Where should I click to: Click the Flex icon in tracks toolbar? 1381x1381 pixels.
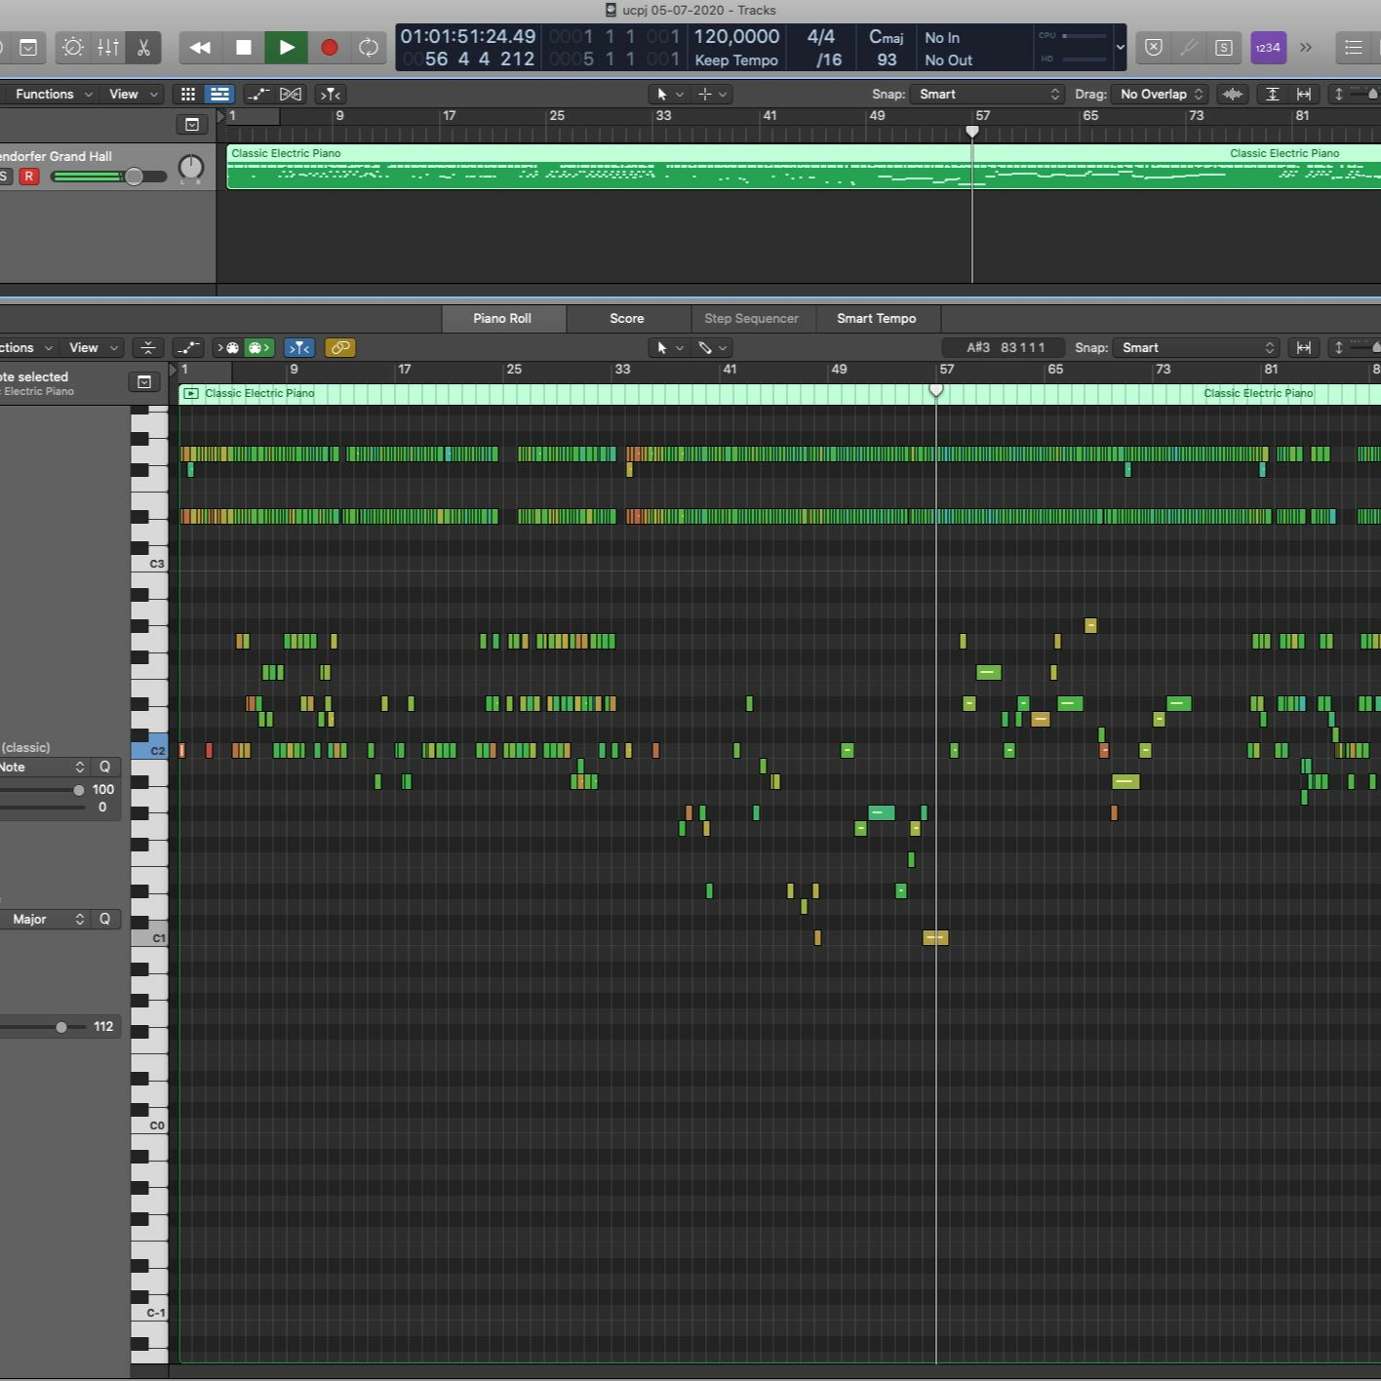pyautogui.click(x=291, y=94)
